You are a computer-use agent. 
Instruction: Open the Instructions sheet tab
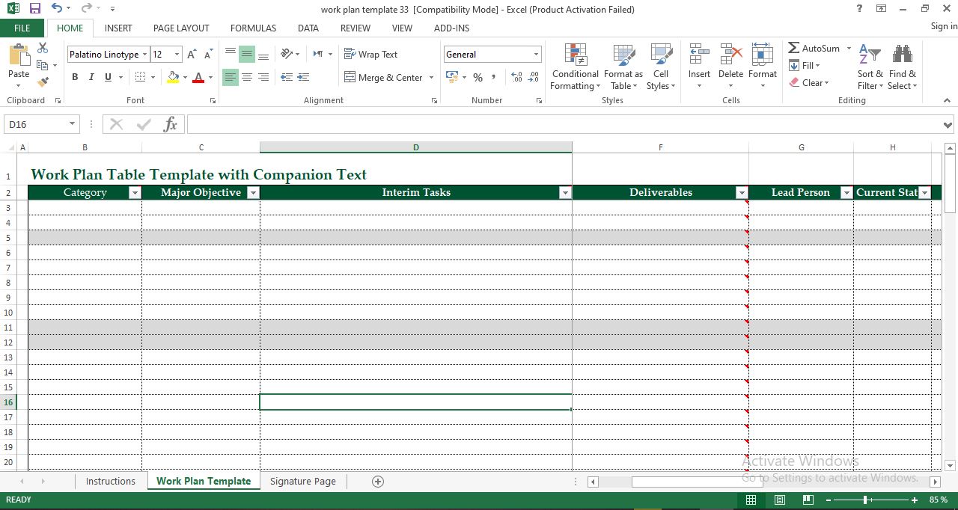110,481
